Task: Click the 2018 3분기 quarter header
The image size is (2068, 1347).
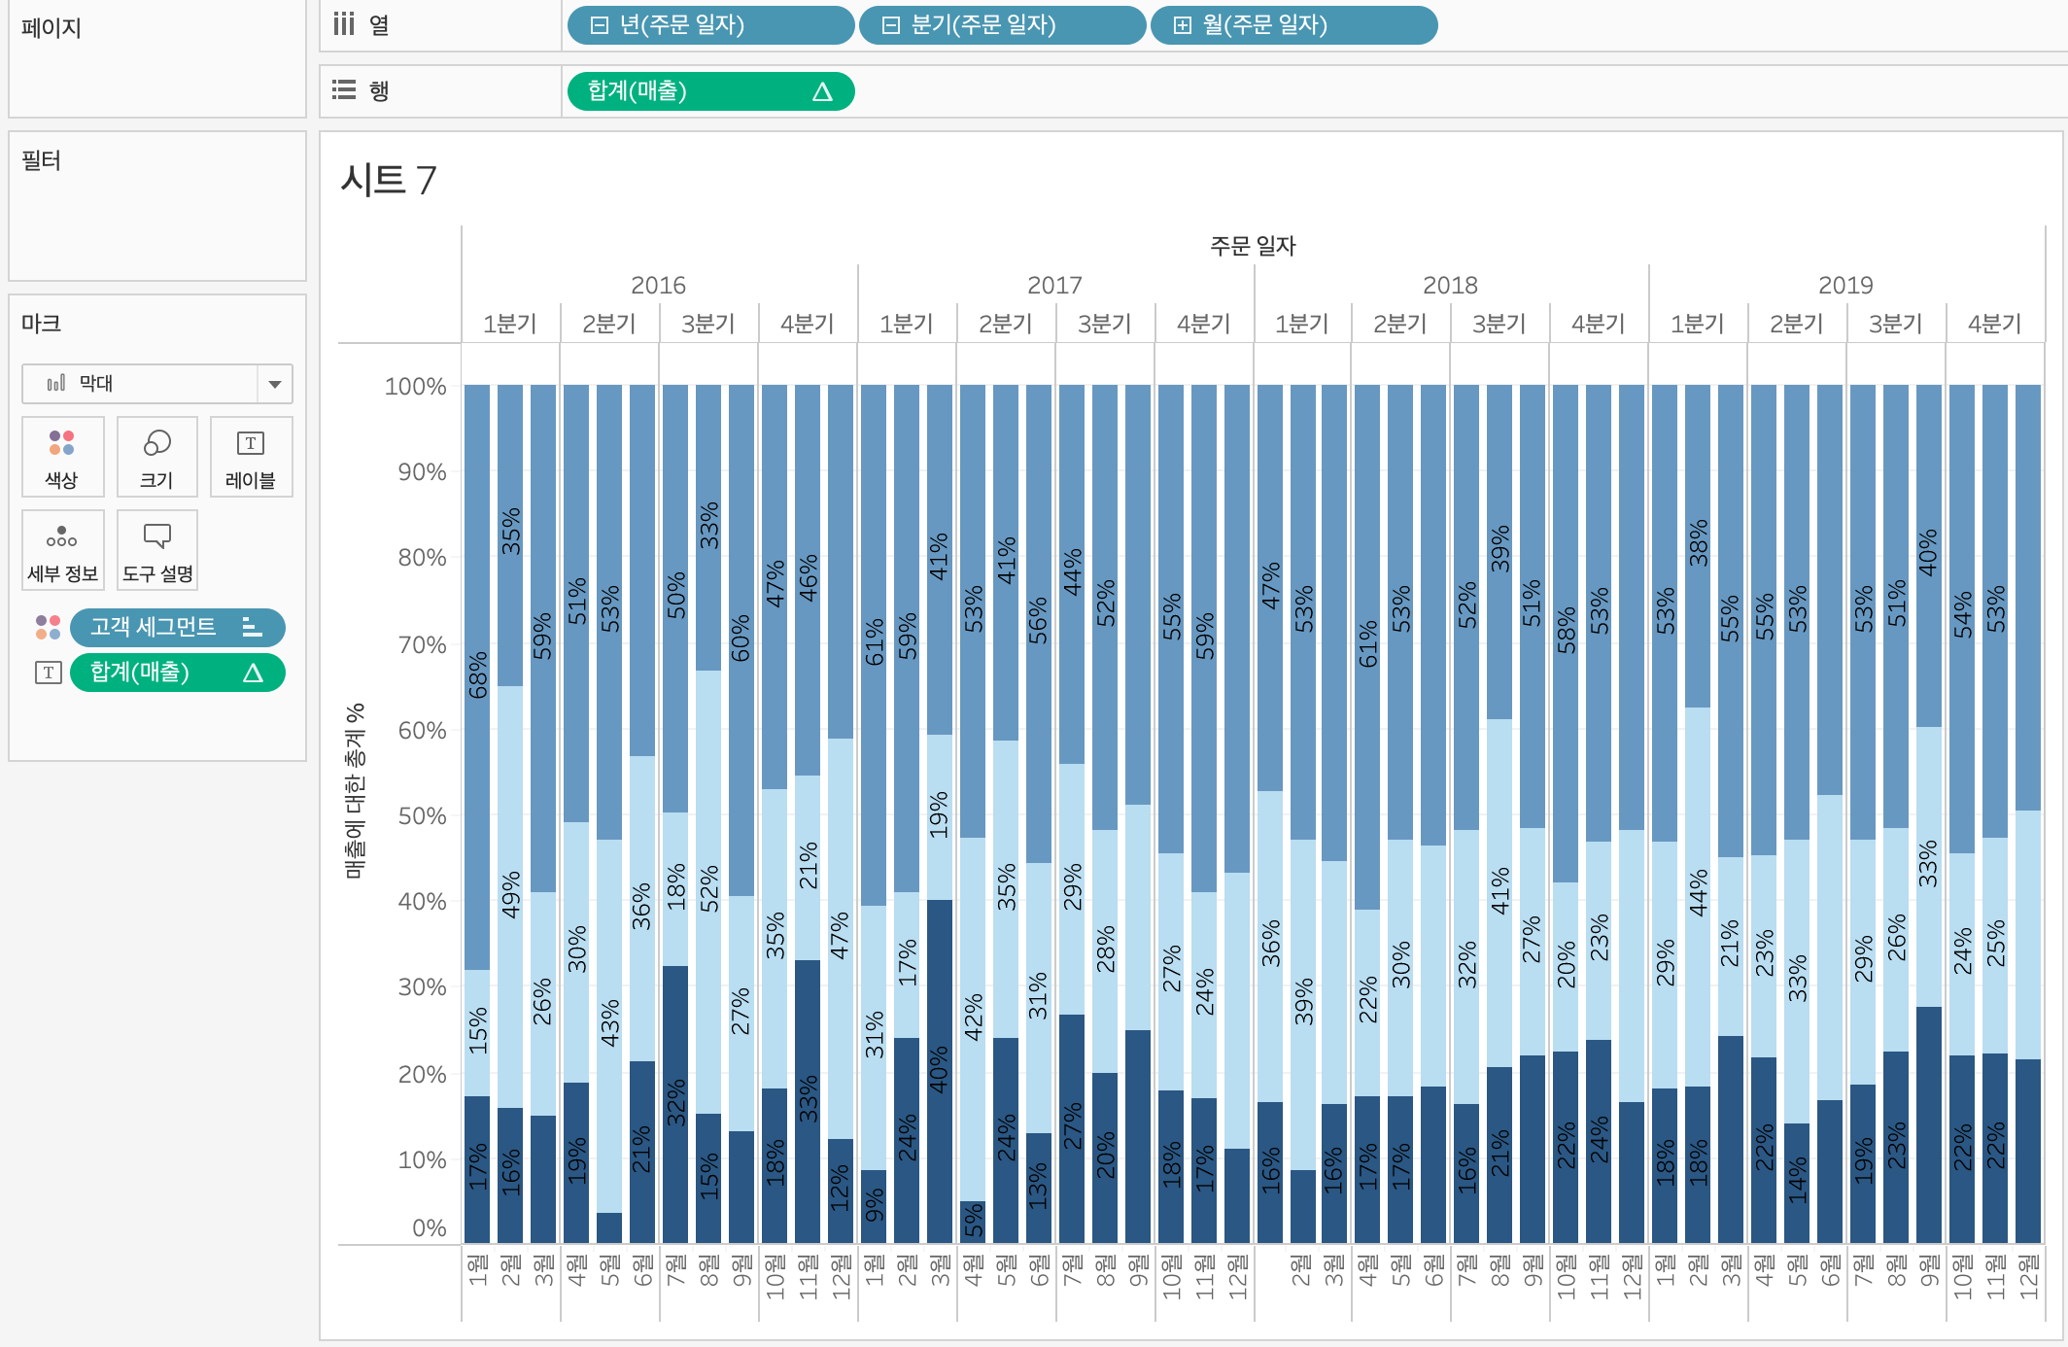Action: pyautogui.click(x=1499, y=324)
